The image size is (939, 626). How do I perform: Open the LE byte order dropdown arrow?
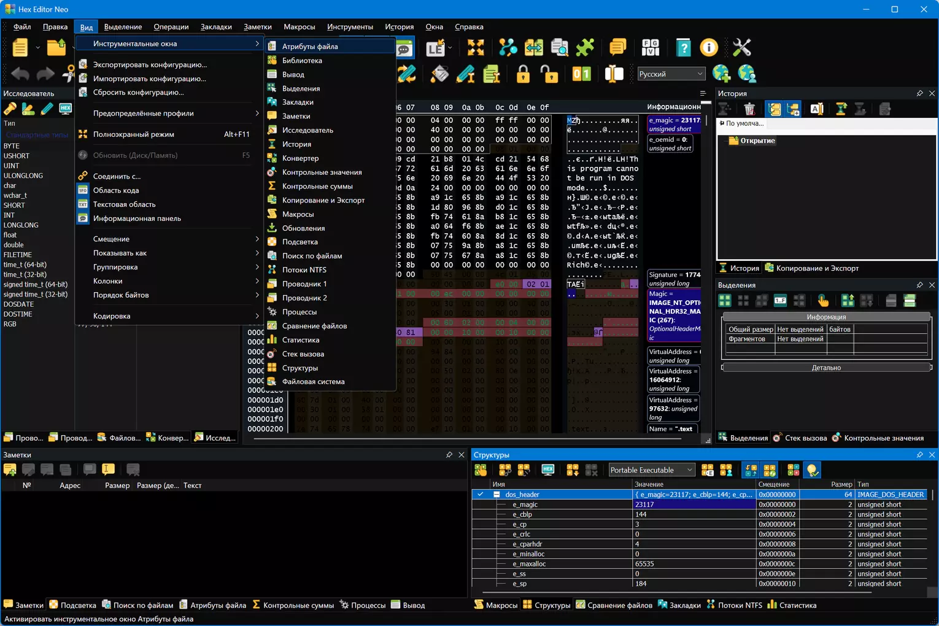point(450,47)
